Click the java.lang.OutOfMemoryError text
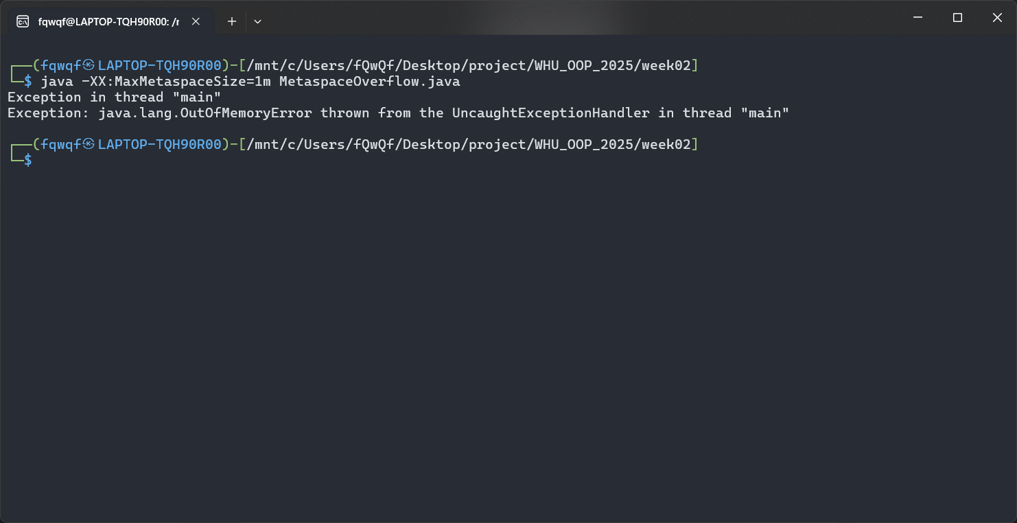 click(x=205, y=113)
